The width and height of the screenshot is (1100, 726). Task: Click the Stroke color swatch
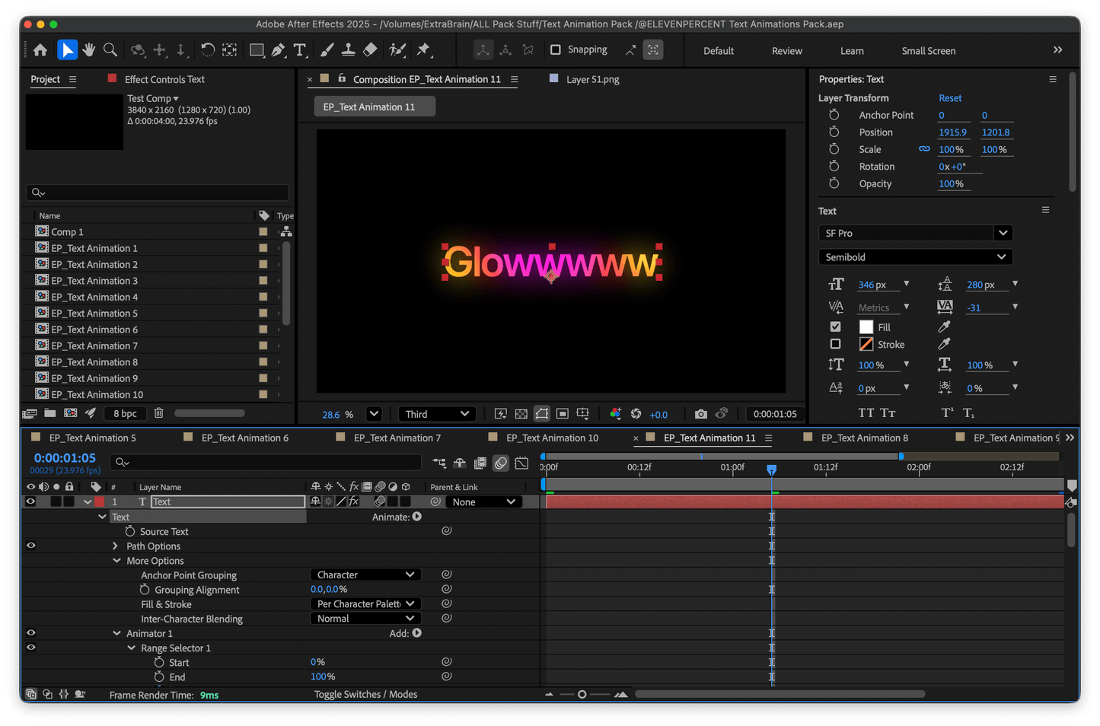tap(866, 344)
